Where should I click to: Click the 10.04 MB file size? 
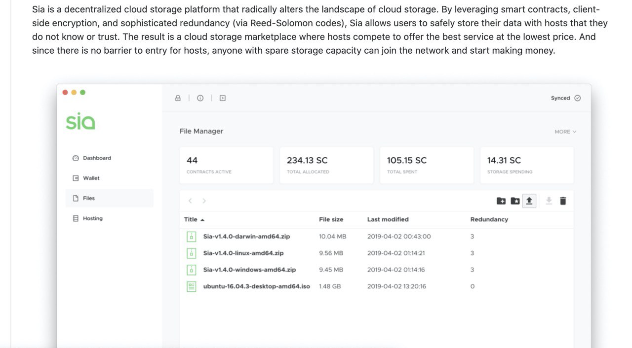tap(333, 237)
